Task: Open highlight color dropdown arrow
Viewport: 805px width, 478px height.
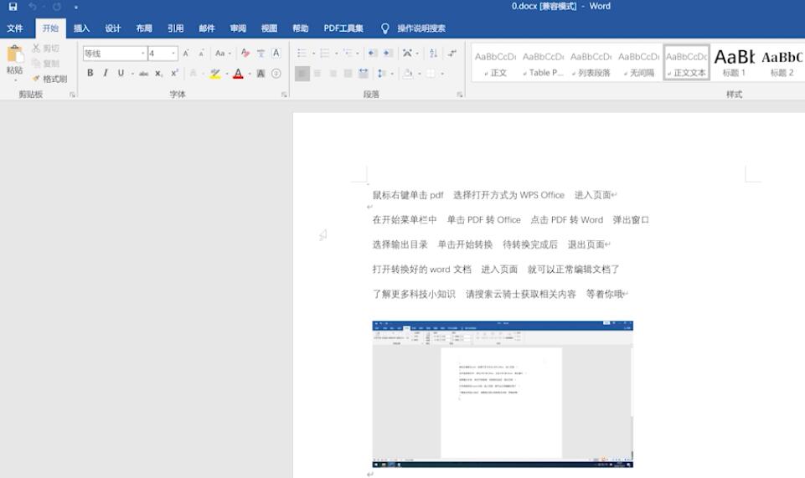Action: pos(226,74)
